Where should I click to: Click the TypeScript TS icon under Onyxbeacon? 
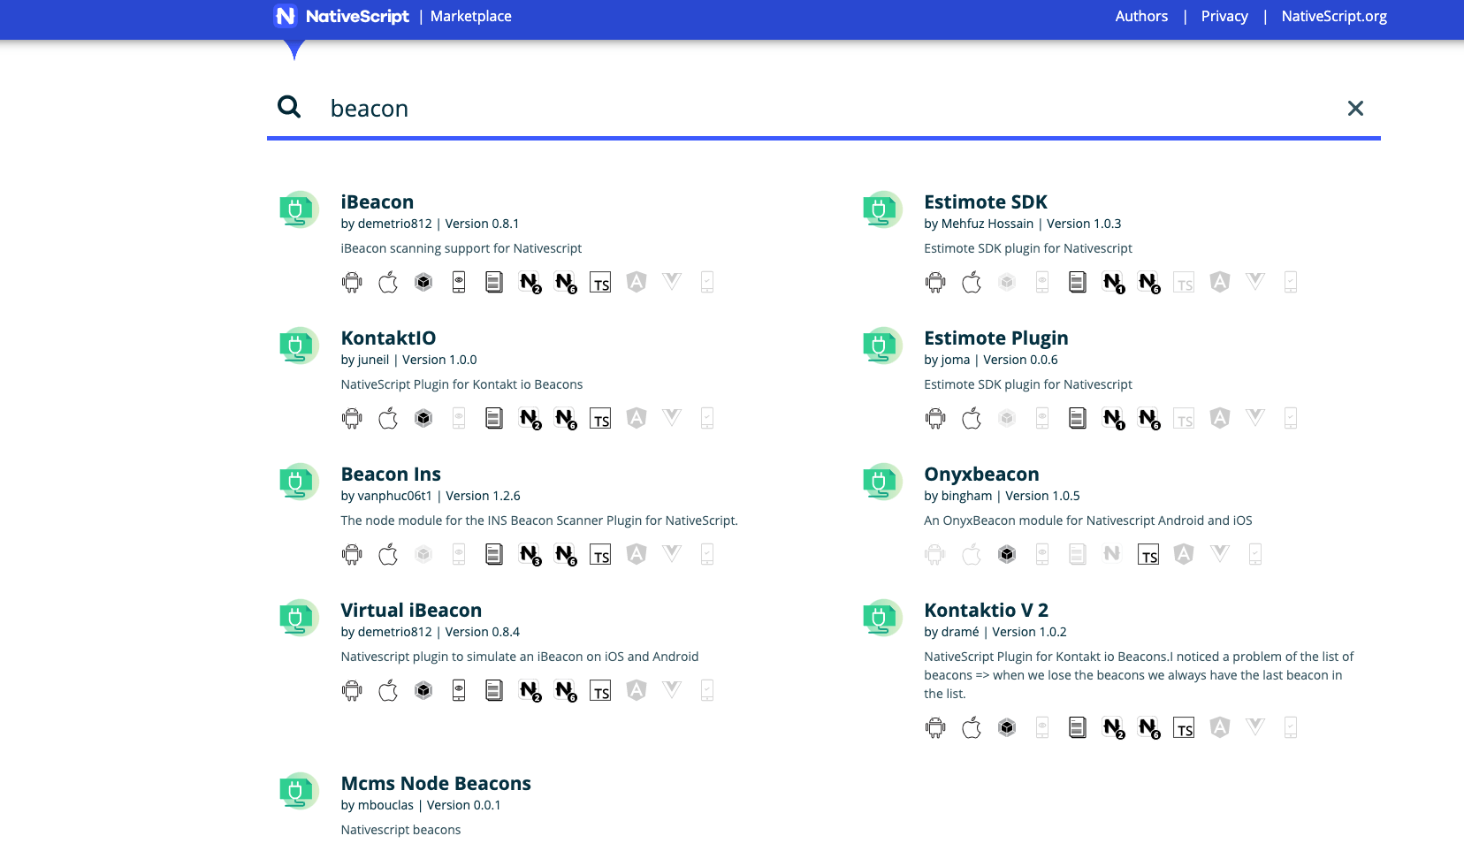(x=1148, y=554)
